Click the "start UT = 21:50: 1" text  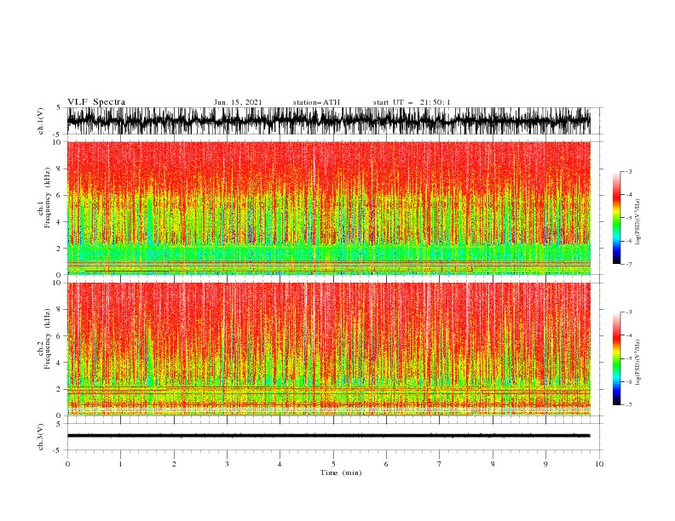pyautogui.click(x=412, y=102)
